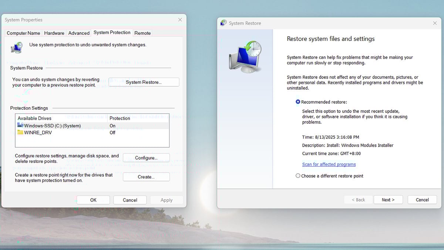
Task: Click the Current time zone: GMT+8:00 text
Action: [x=331, y=153]
